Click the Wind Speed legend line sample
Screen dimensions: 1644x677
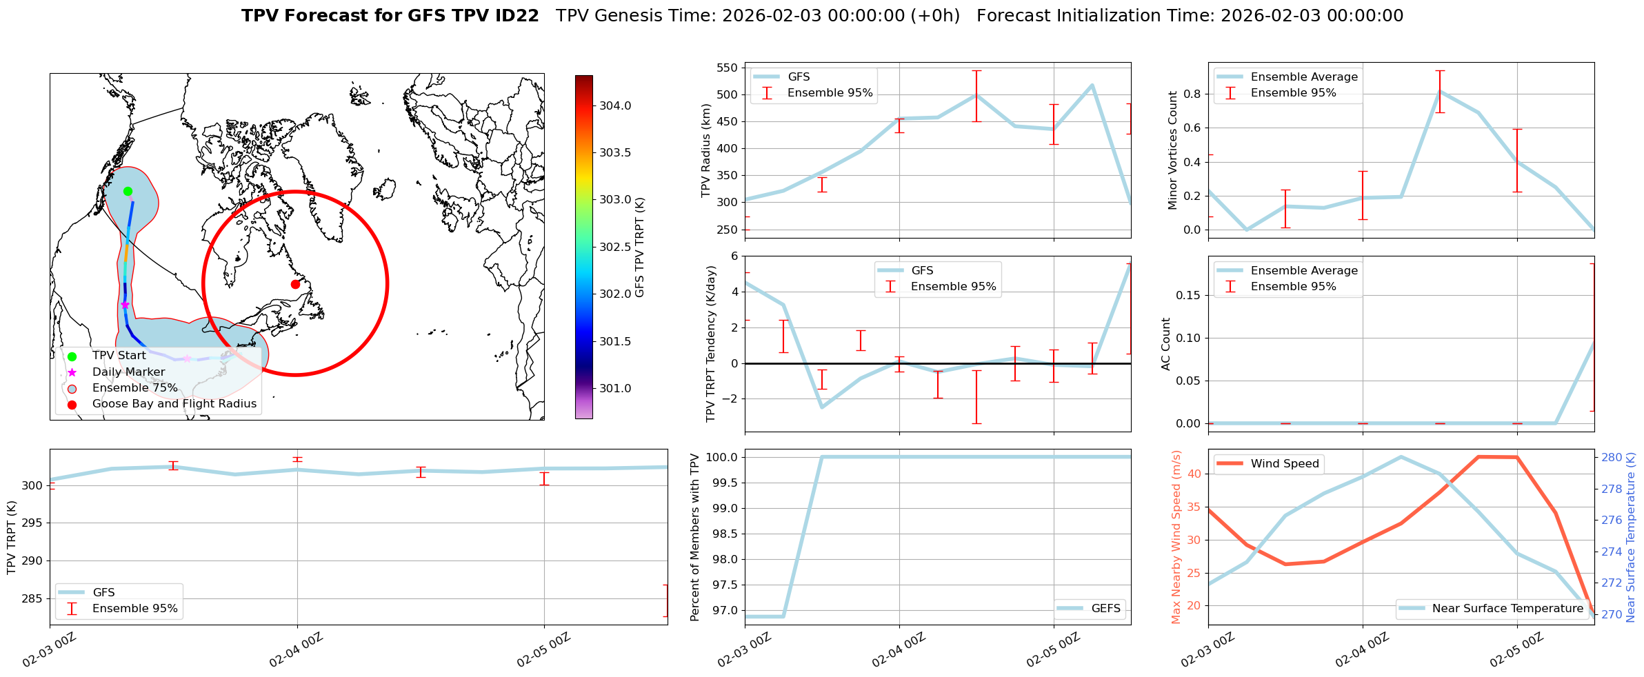[x=1230, y=464]
